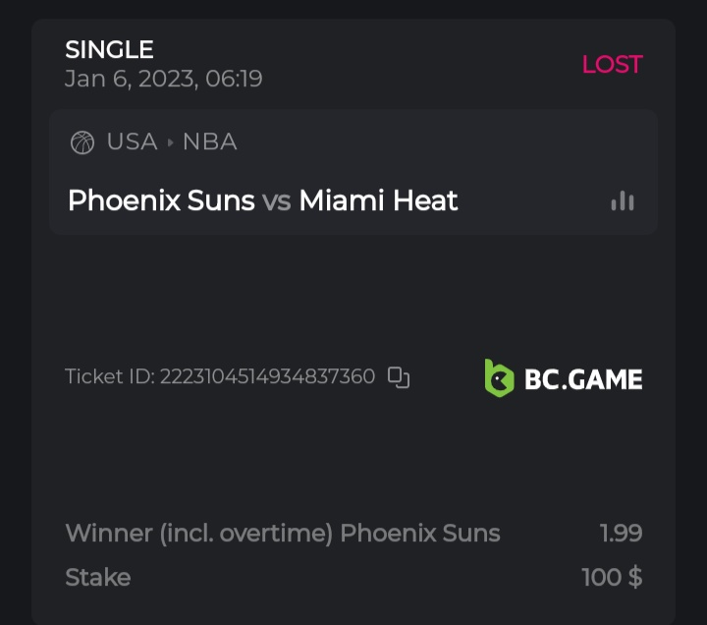Click the 100 $ stake amount
The height and width of the screenshot is (625, 707).
(x=612, y=577)
